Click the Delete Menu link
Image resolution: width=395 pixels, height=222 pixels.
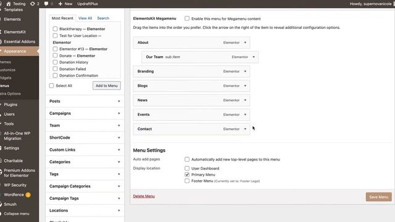144,196
